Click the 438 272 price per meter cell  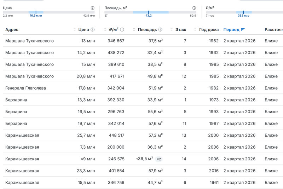coord(116,52)
